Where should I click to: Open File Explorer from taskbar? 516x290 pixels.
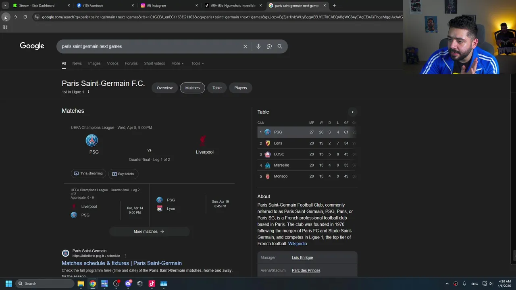click(81, 284)
